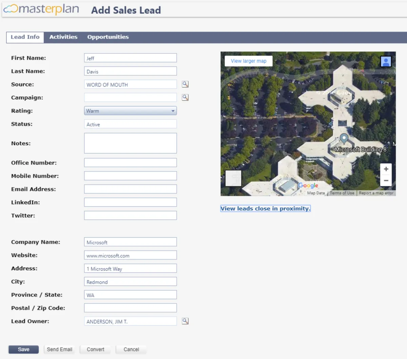Click the Website field
The width and height of the screenshot is (407, 359).
point(130,255)
